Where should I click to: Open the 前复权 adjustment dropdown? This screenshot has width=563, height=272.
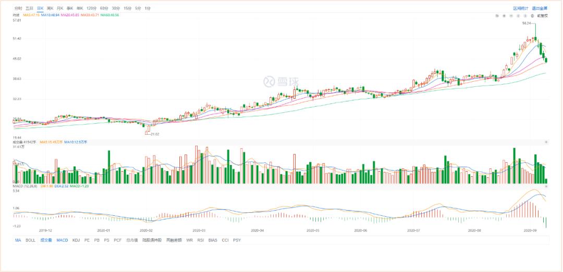pyautogui.click(x=542, y=16)
